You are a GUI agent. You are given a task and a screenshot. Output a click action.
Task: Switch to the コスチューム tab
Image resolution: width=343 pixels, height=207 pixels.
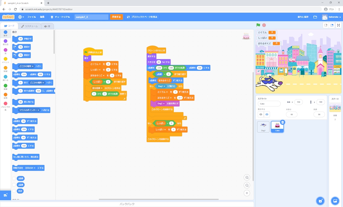coord(30,26)
